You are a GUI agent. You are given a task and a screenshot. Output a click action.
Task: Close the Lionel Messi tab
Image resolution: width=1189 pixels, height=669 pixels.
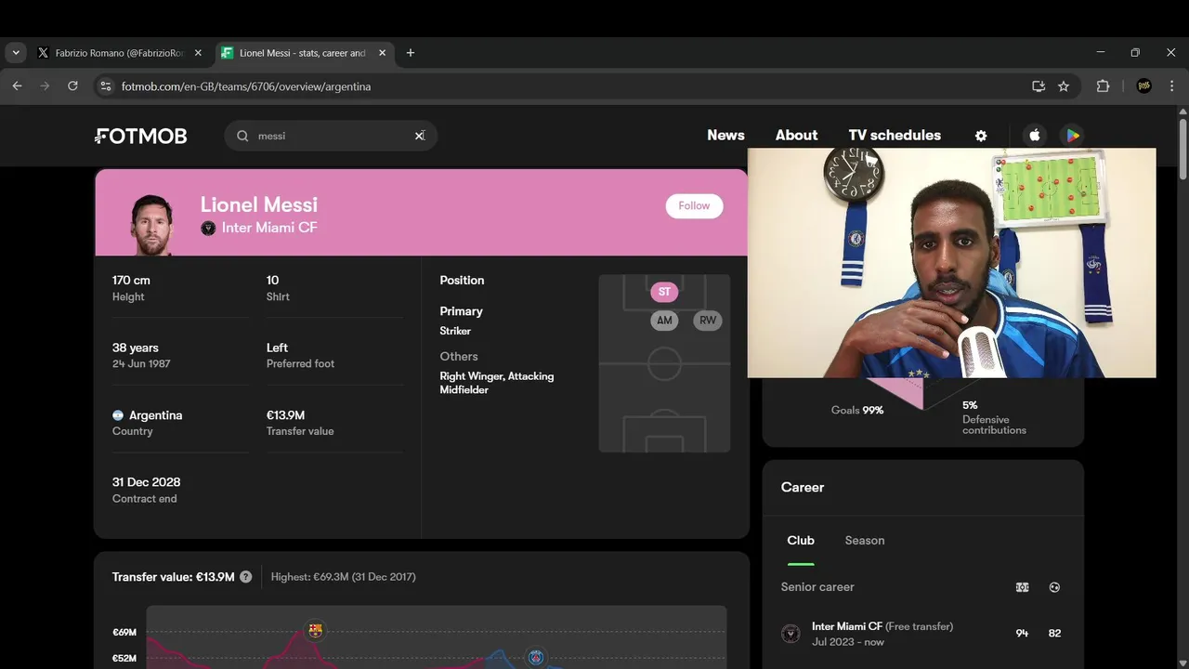point(382,53)
